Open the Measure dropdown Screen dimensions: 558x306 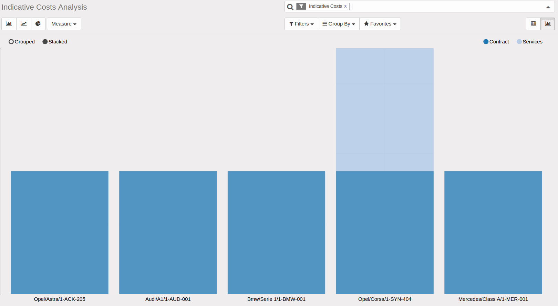(x=64, y=24)
